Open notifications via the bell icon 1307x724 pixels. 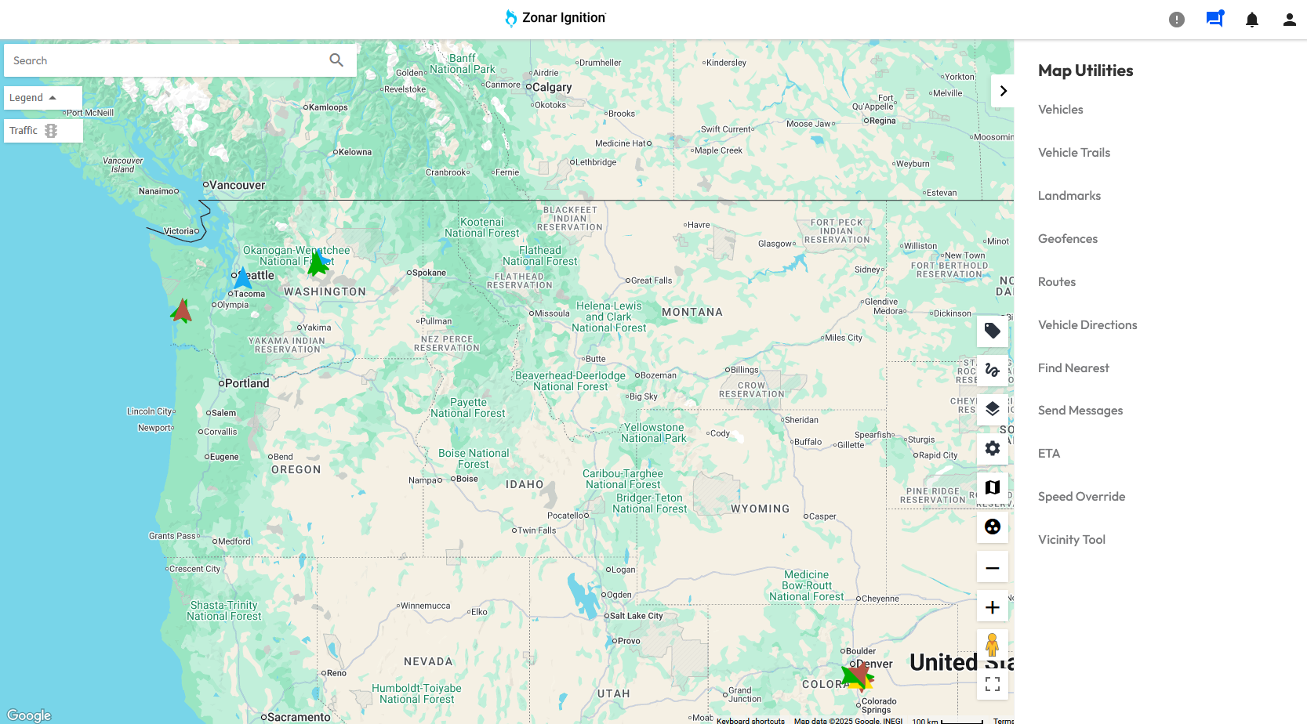[1251, 19]
